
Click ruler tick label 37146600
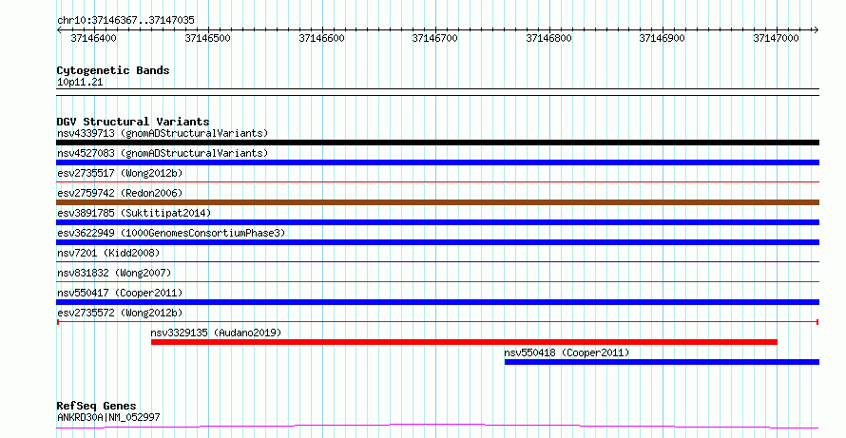[x=321, y=38]
